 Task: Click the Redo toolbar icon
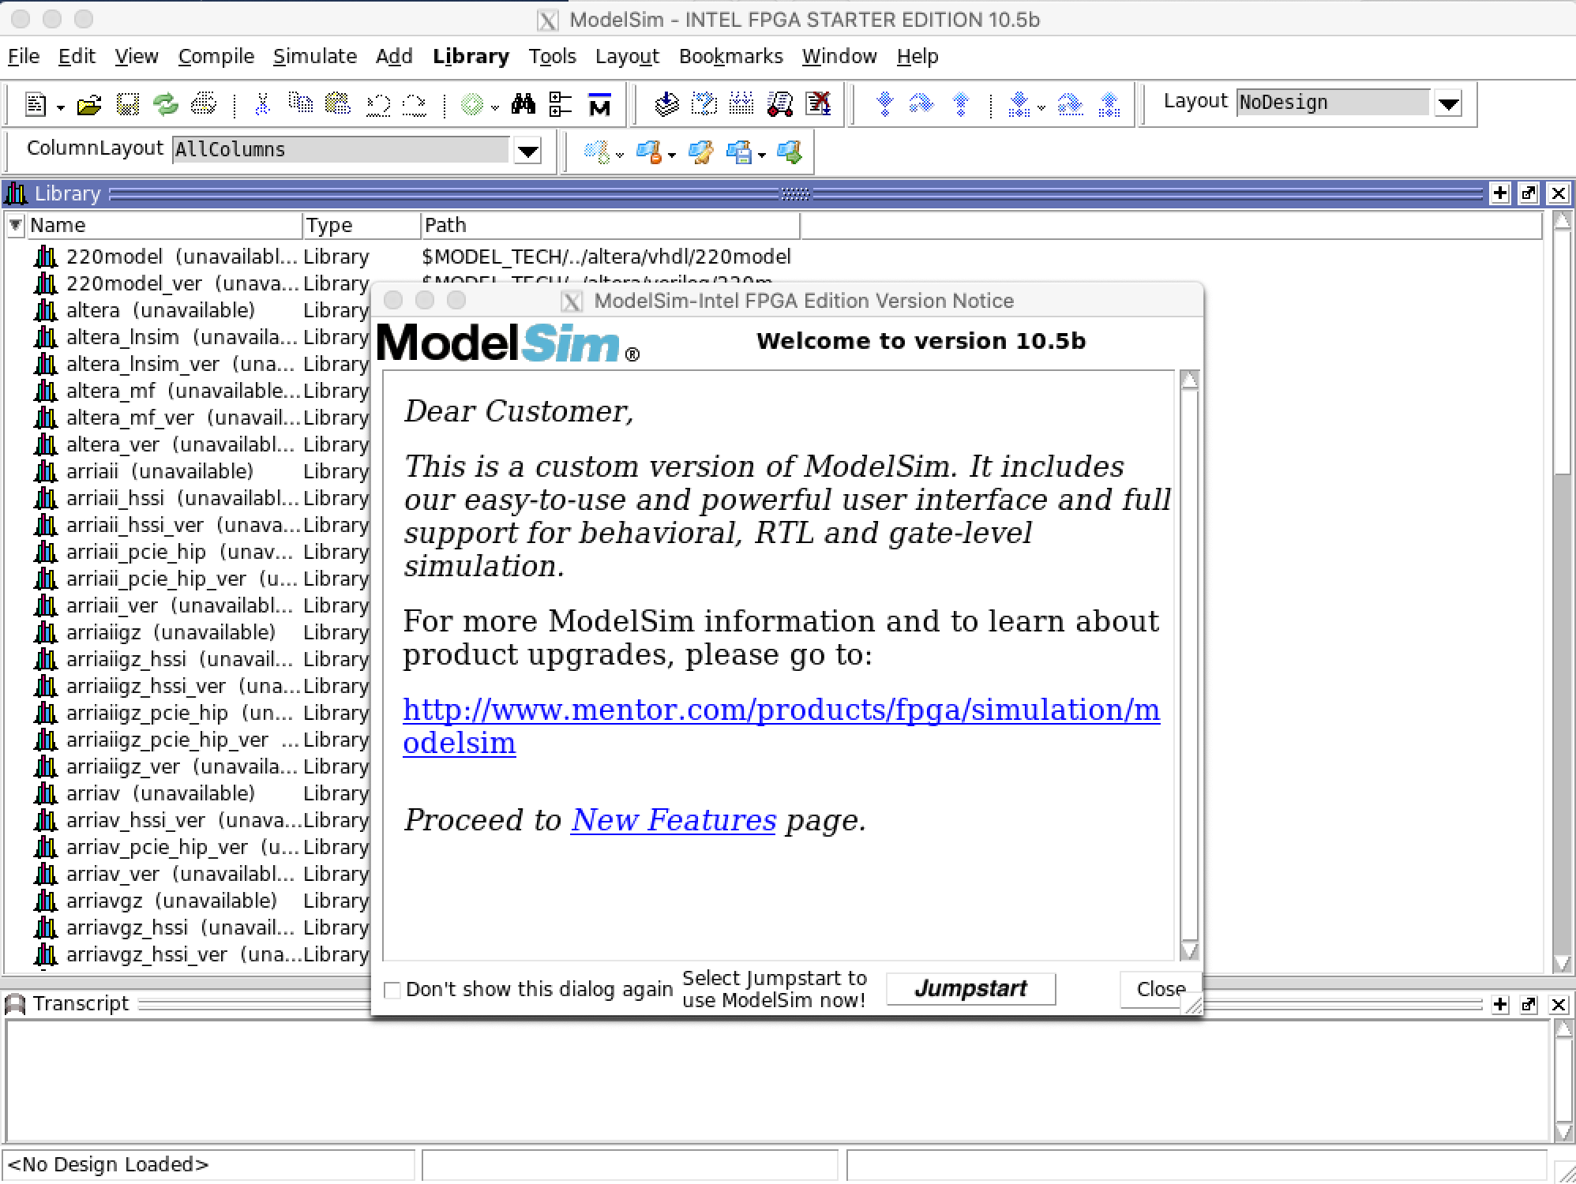click(415, 104)
